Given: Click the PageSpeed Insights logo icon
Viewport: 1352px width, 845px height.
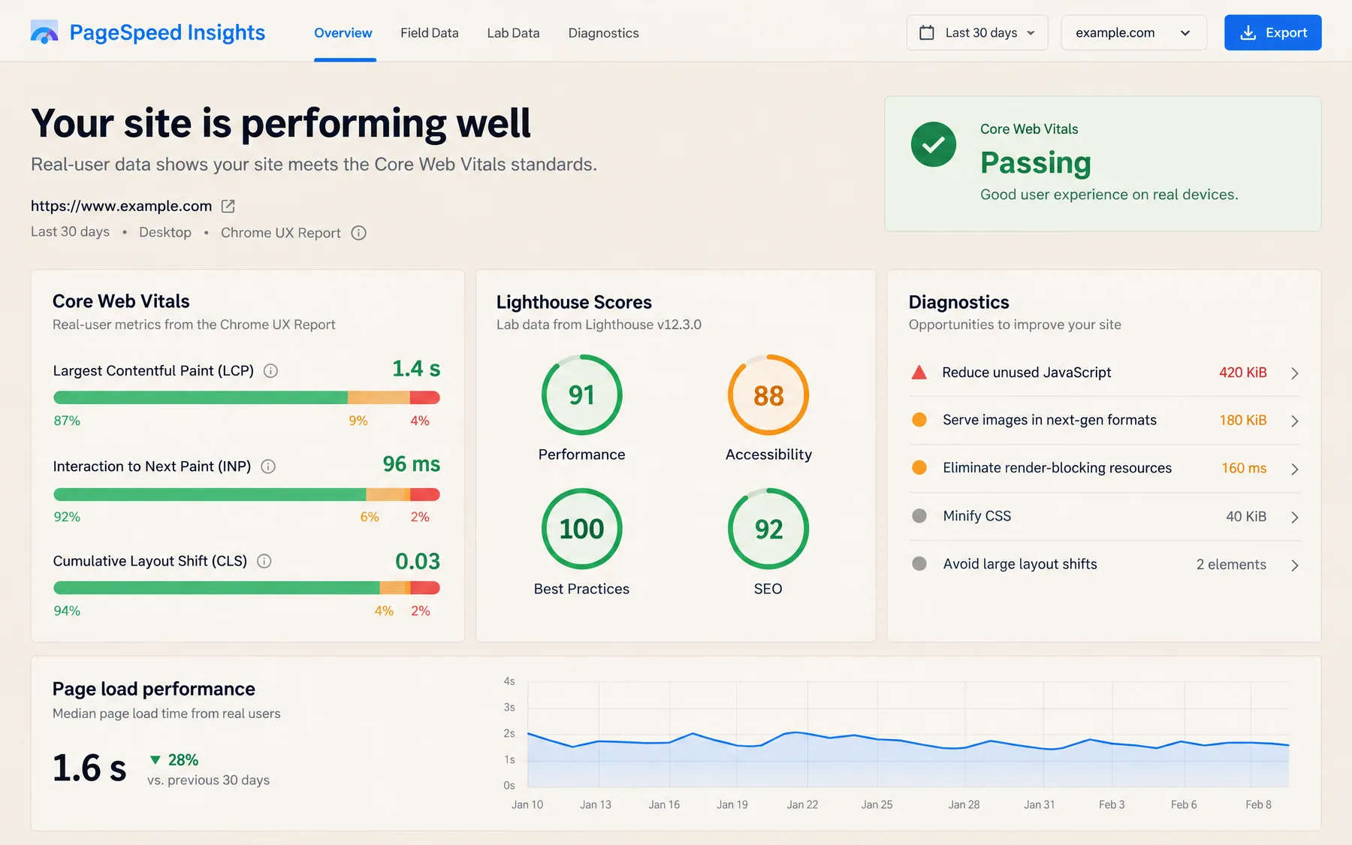Looking at the screenshot, I should click(x=44, y=32).
